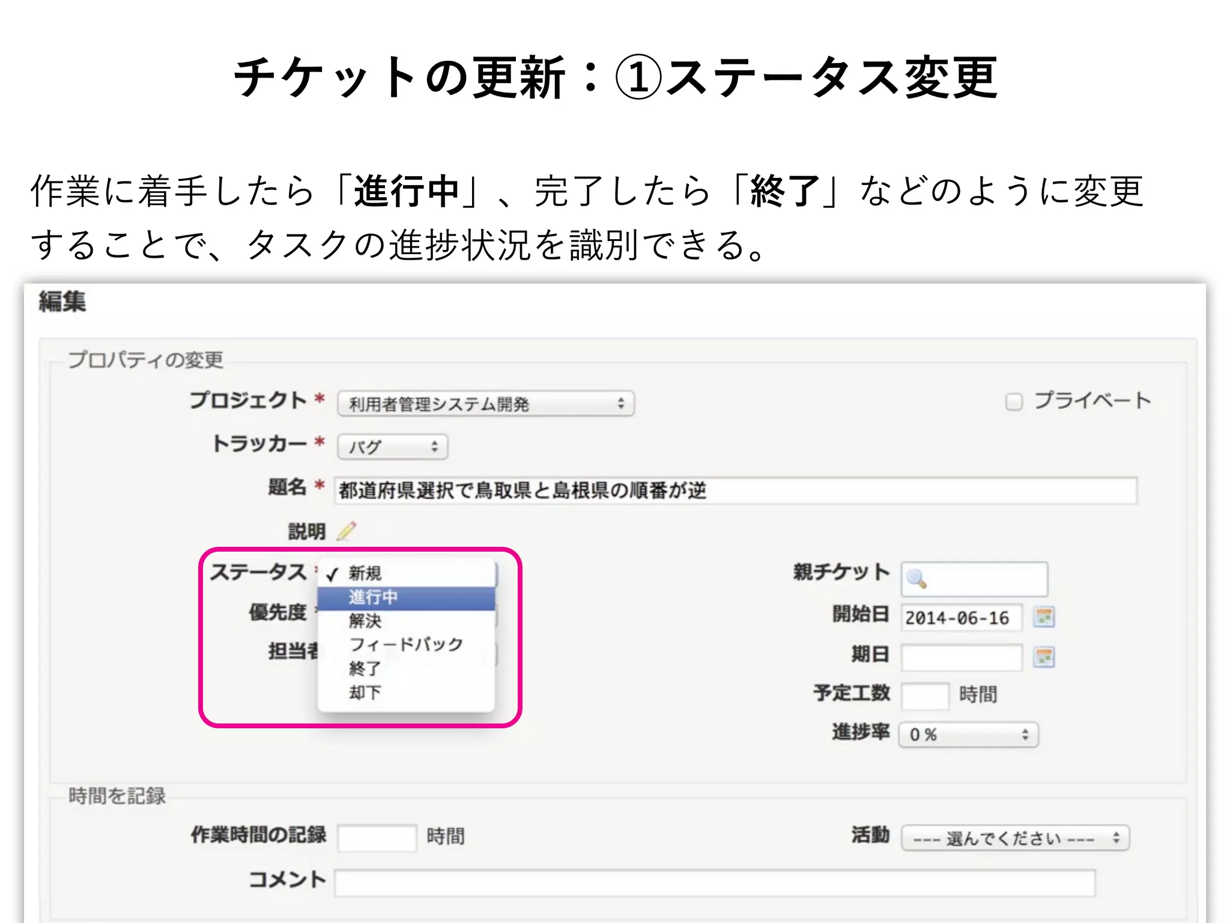Select 解決 in the status list

click(x=406, y=621)
